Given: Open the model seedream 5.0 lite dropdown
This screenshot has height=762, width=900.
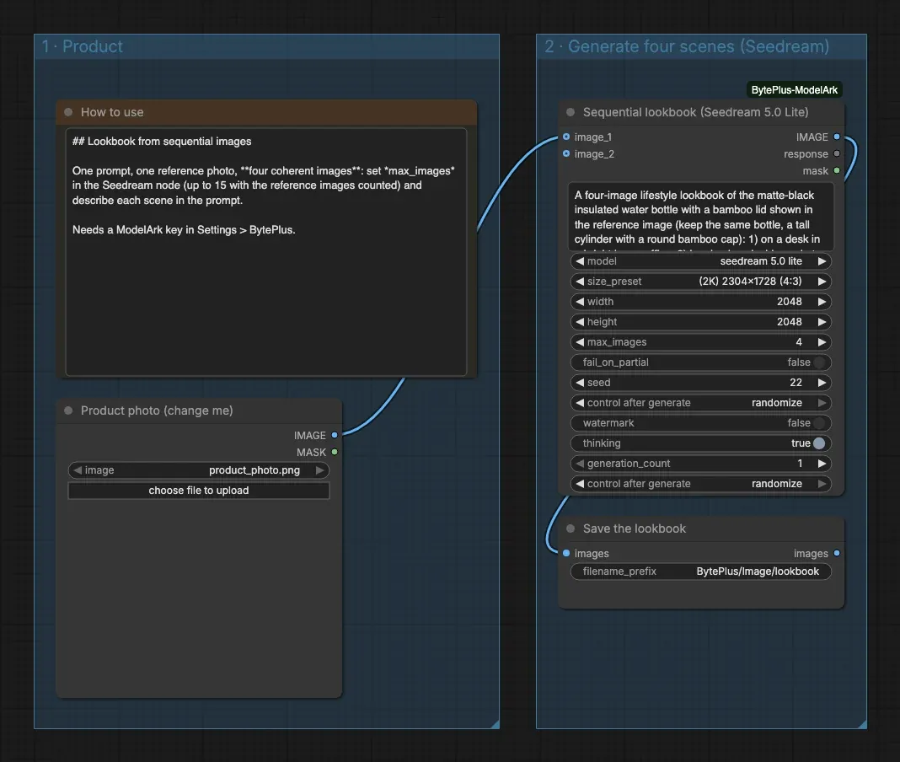Looking at the screenshot, I should point(701,261).
